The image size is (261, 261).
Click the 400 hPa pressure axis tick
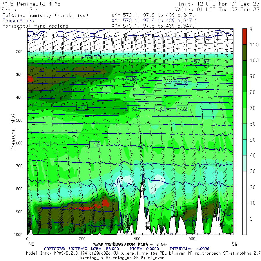click(19, 97)
